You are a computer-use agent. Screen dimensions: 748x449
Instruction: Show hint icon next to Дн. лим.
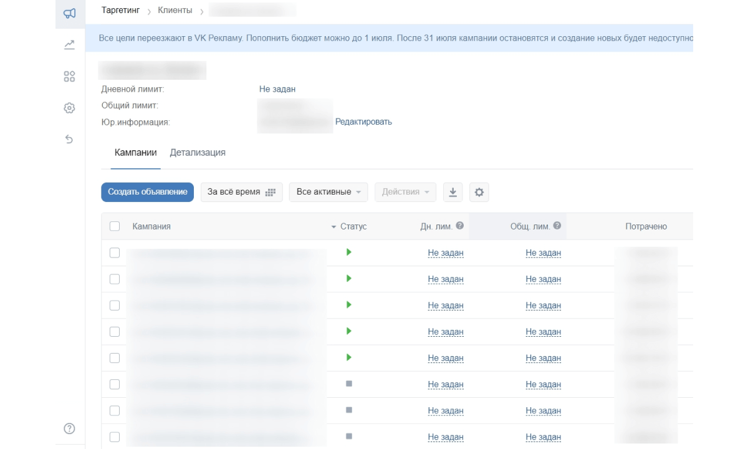pos(460,226)
